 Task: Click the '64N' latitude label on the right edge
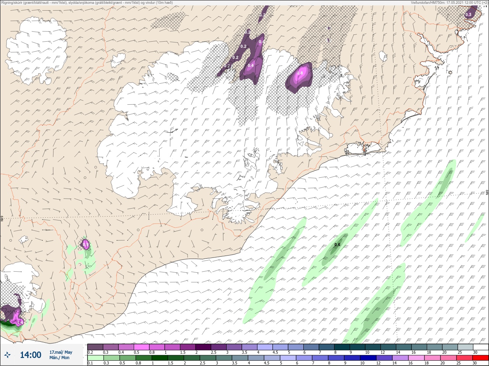click(x=487, y=192)
